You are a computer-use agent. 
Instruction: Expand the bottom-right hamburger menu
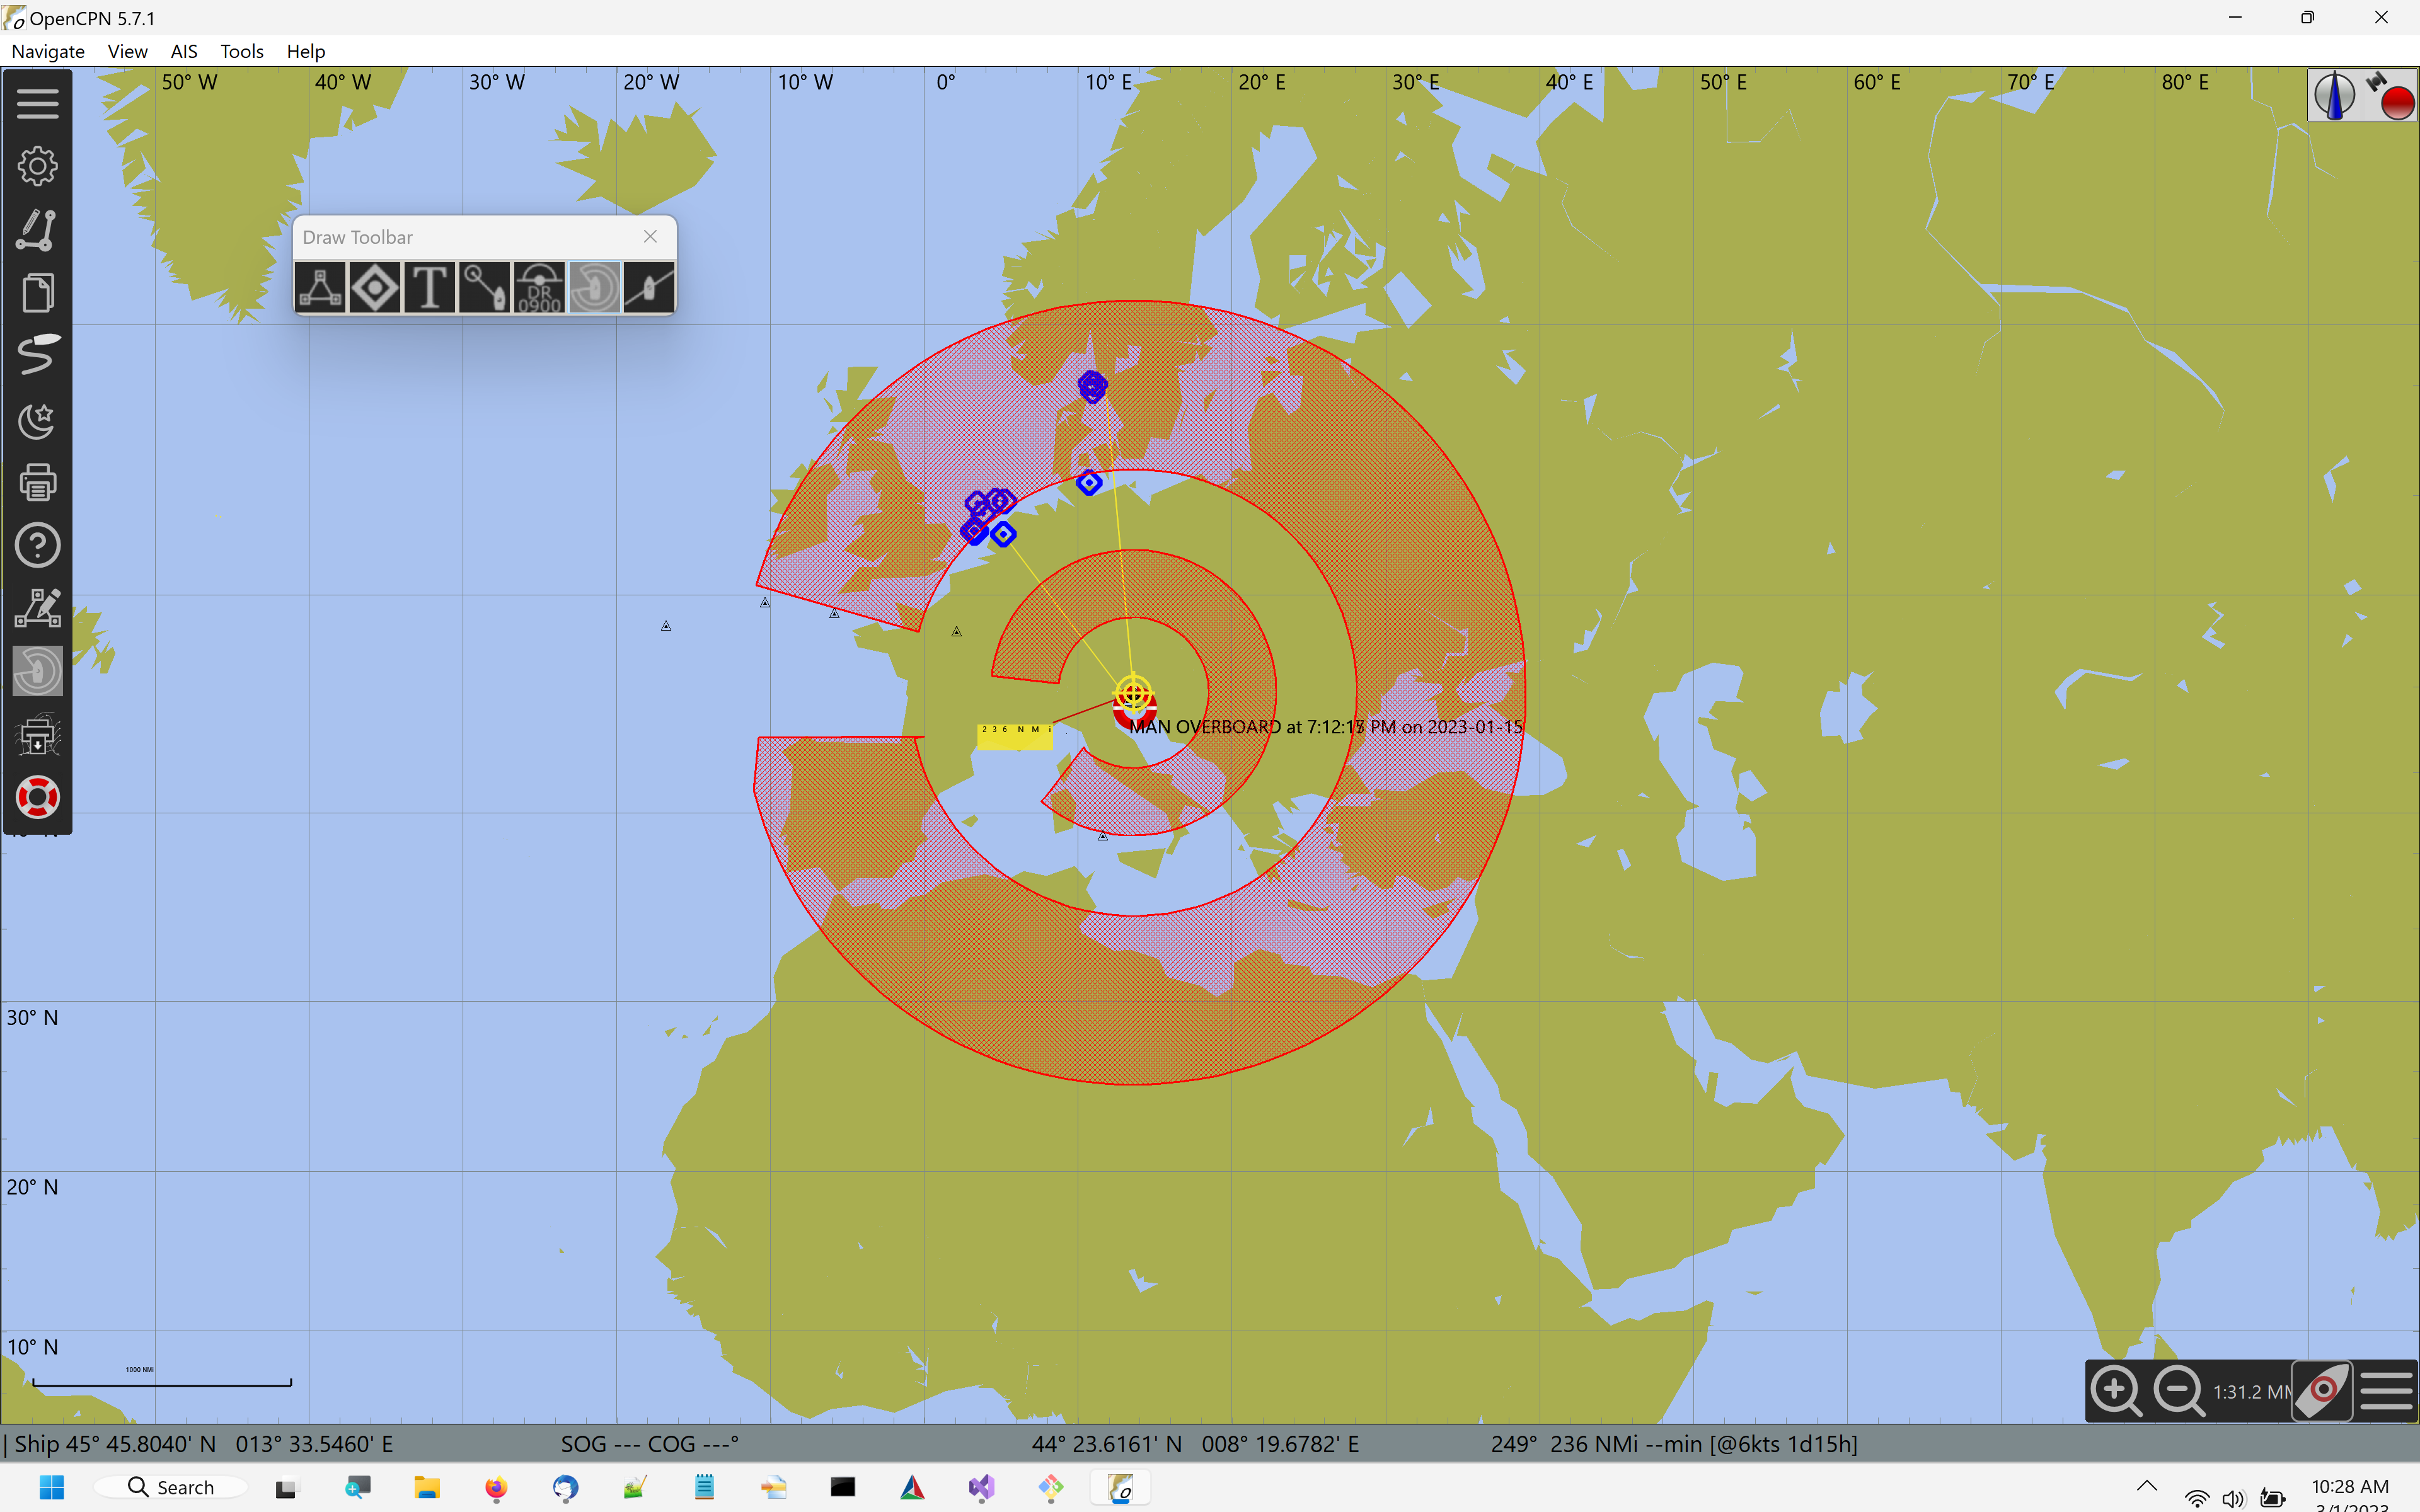coord(2386,1390)
